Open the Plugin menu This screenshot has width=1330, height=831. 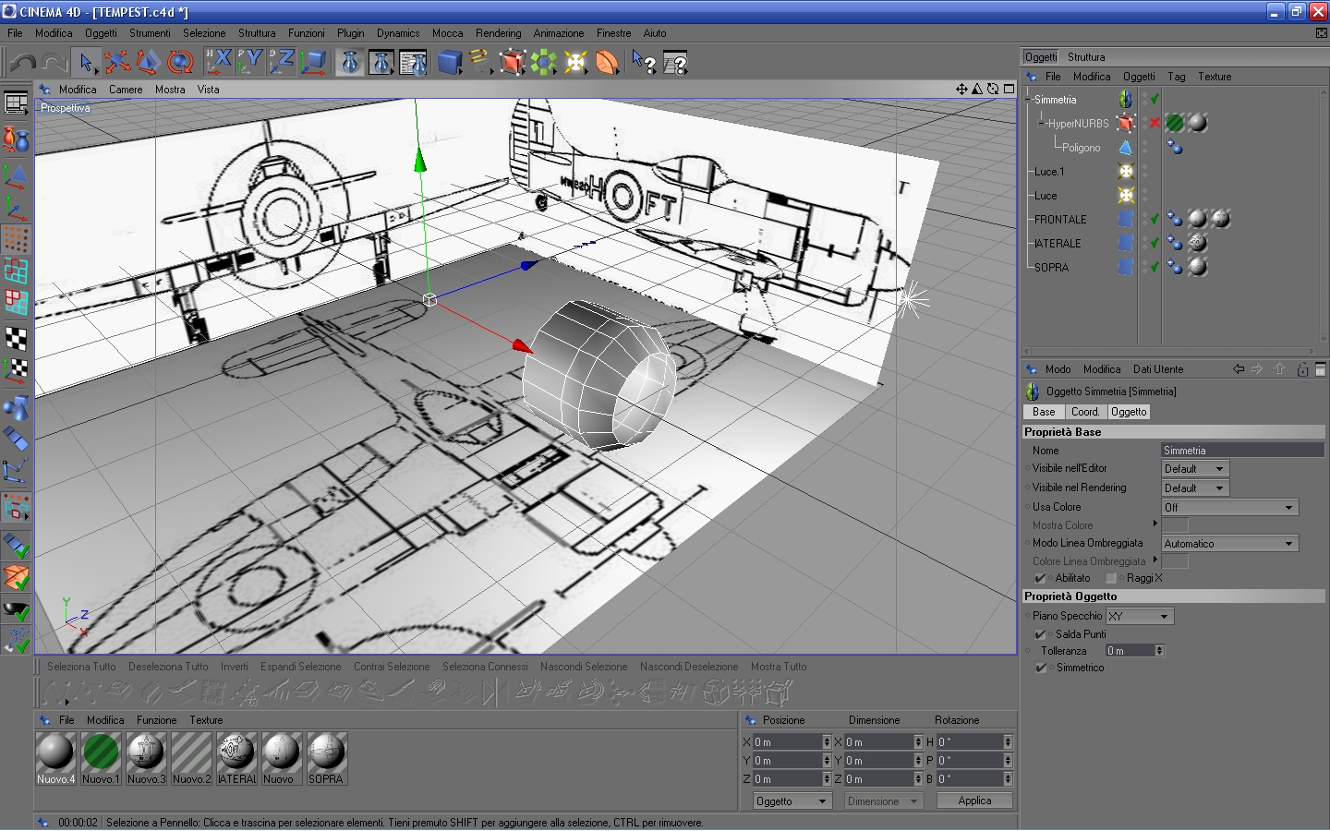pyautogui.click(x=350, y=33)
